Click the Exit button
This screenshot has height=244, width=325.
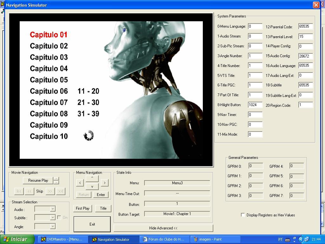pyautogui.click(x=92, y=224)
